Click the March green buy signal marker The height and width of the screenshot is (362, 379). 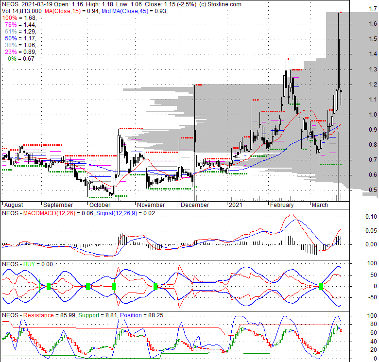[x=321, y=287]
